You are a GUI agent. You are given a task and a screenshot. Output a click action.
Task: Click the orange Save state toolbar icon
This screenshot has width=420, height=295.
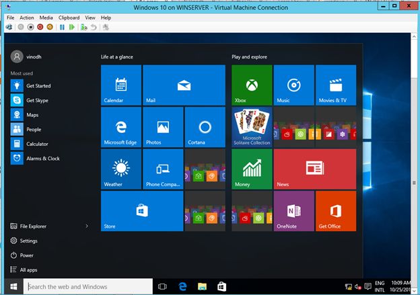tap(50, 27)
